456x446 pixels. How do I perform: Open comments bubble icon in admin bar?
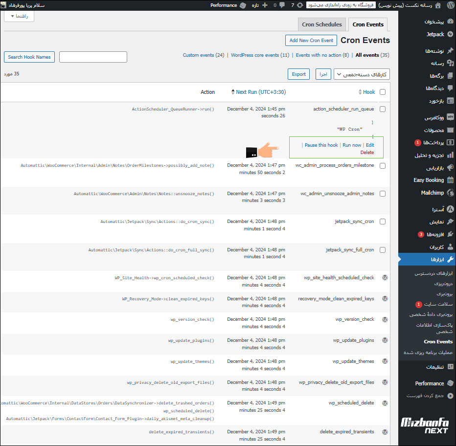(x=282, y=5)
